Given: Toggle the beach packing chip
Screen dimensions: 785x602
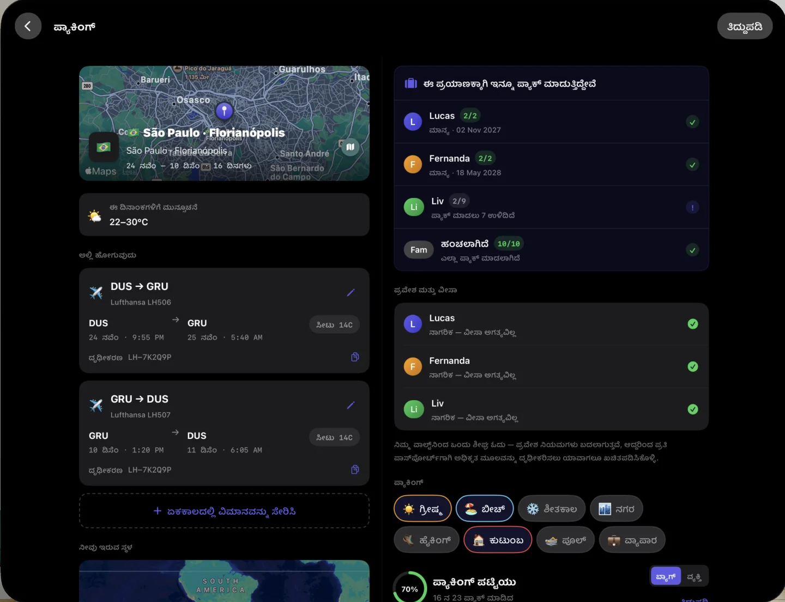Looking at the screenshot, I should (485, 509).
